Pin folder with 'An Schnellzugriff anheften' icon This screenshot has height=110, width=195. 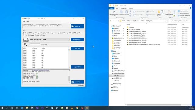114,12
